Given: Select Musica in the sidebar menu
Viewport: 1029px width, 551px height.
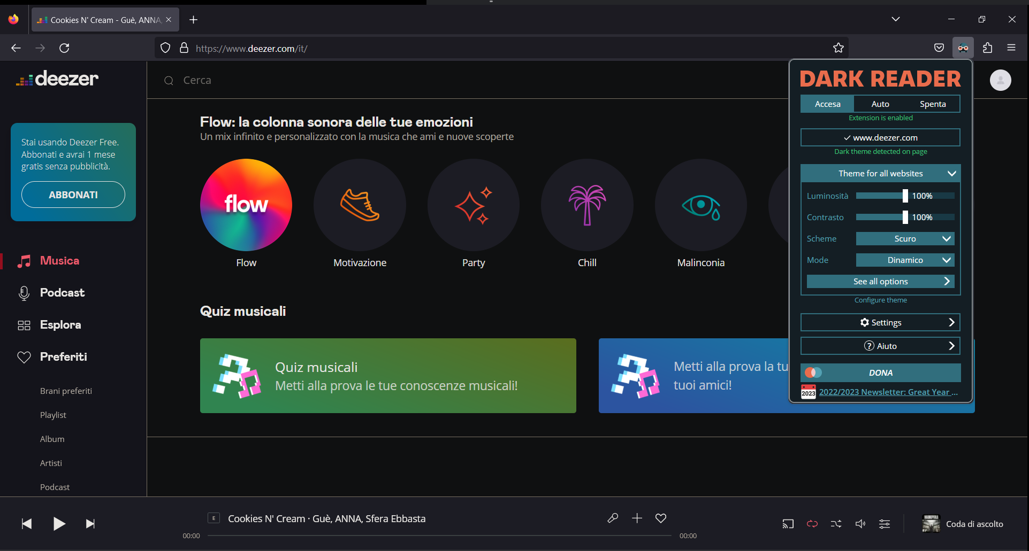Looking at the screenshot, I should click(x=59, y=261).
